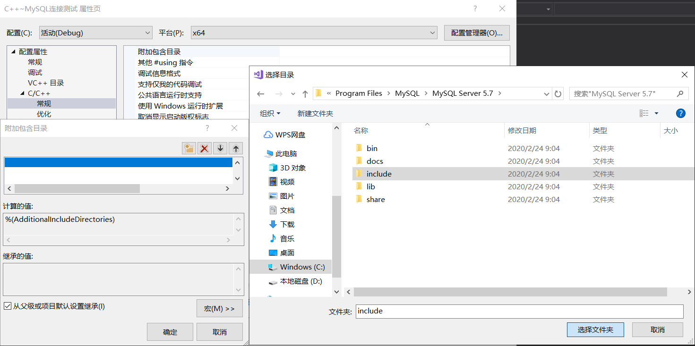This screenshot has height=346, width=695.
Task: Select VC++ 目录 in property tree
Action: click(x=46, y=83)
